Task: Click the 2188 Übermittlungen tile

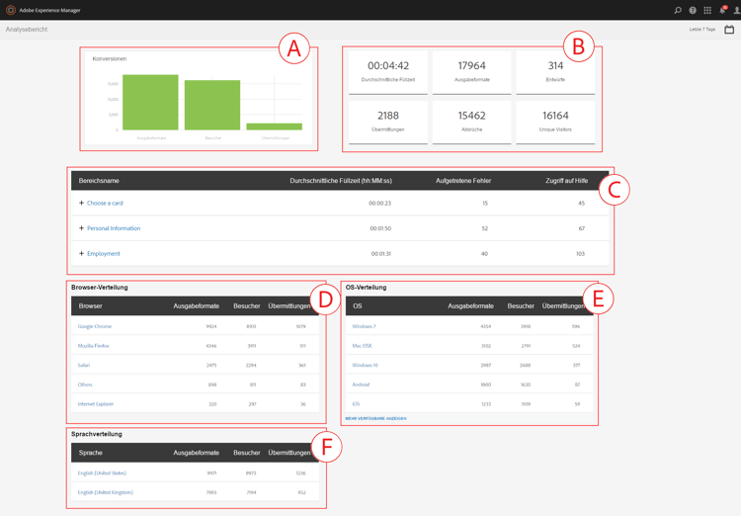Action: [x=388, y=122]
